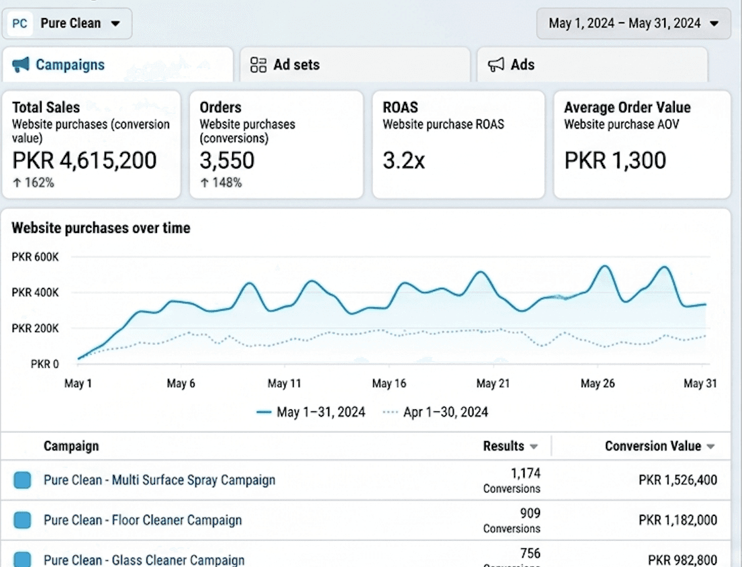Viewport: 742px width, 567px height.
Task: Click the Total Sales up-arrow trend icon
Action: point(17,183)
